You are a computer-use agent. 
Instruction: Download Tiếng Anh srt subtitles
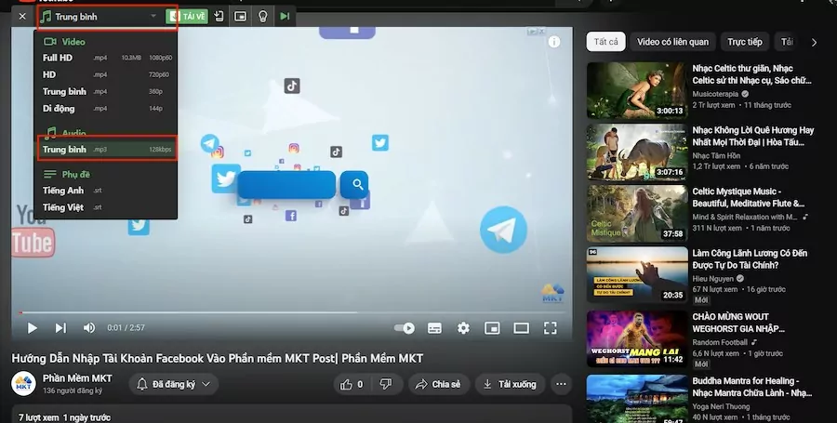(x=106, y=191)
